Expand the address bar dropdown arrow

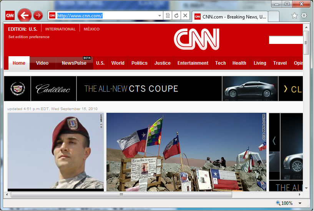(160, 15)
